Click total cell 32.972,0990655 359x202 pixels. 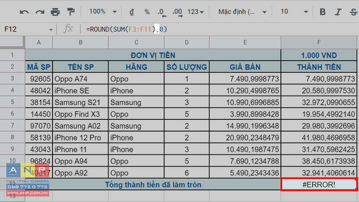319,102
